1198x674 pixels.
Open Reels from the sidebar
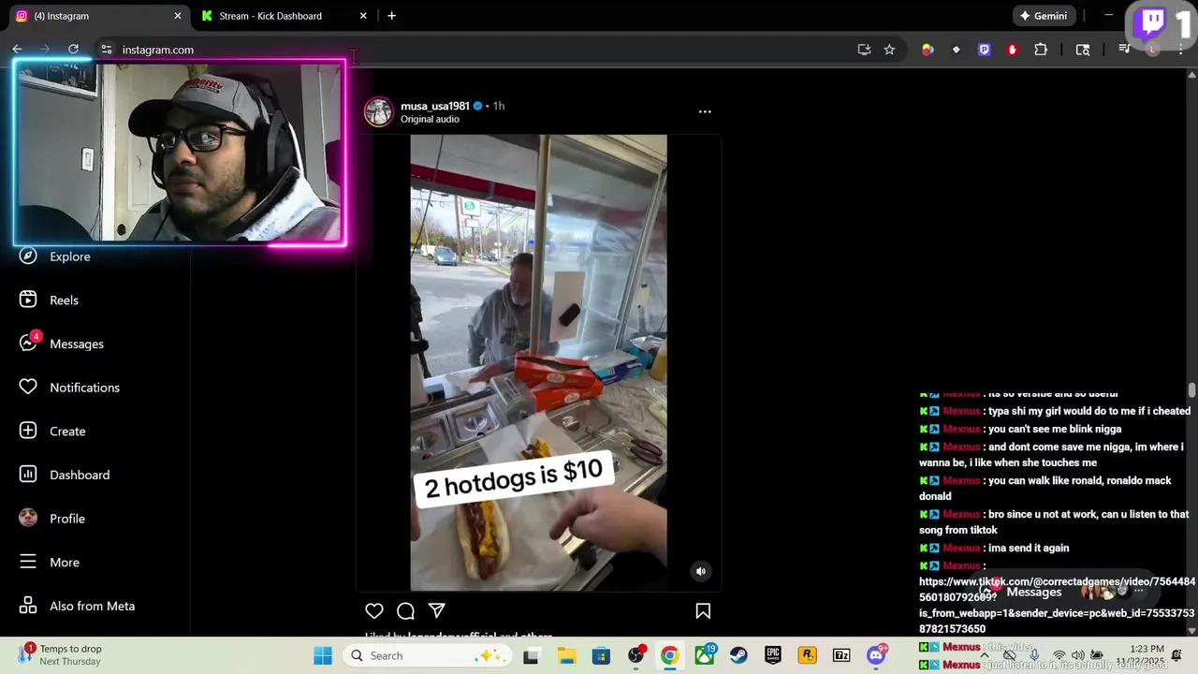point(51,300)
